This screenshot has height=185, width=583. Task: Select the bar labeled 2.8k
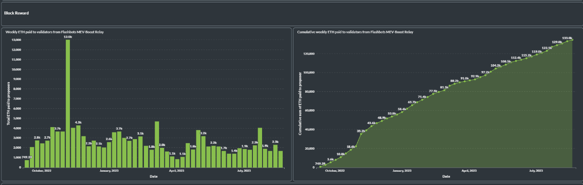click(x=37, y=153)
